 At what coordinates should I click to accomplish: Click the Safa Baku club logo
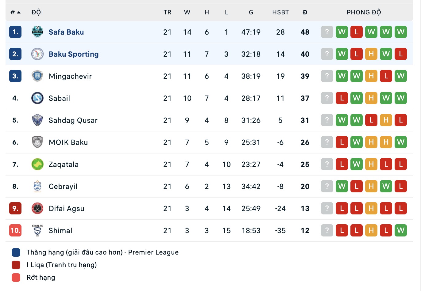point(37,32)
